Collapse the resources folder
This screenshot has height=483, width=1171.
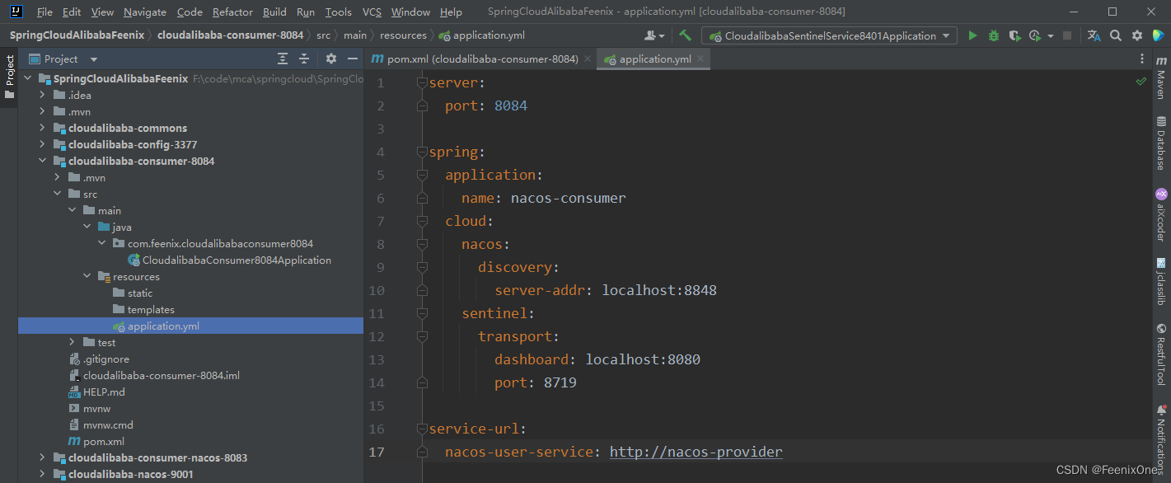coord(87,276)
